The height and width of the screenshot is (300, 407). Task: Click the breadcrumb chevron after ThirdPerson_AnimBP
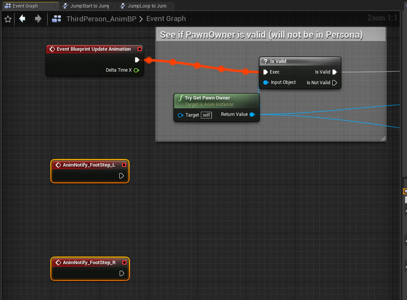[141, 19]
